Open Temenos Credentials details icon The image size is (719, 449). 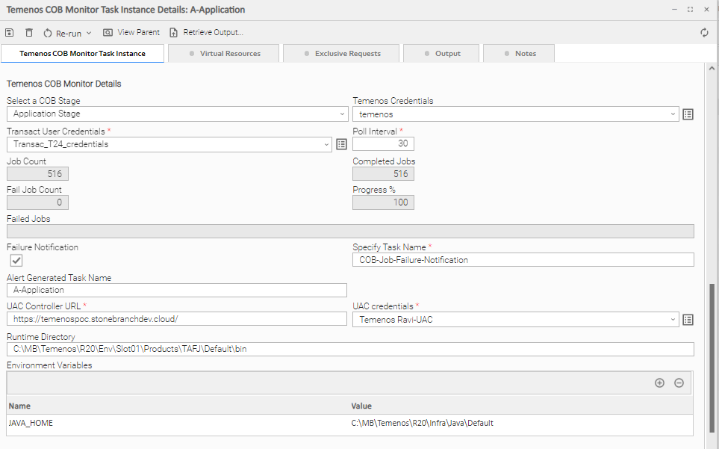[x=688, y=114]
